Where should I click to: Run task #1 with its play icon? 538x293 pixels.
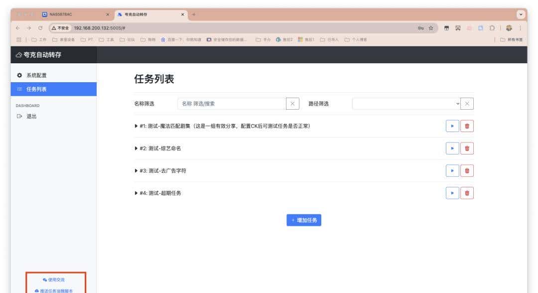452,126
